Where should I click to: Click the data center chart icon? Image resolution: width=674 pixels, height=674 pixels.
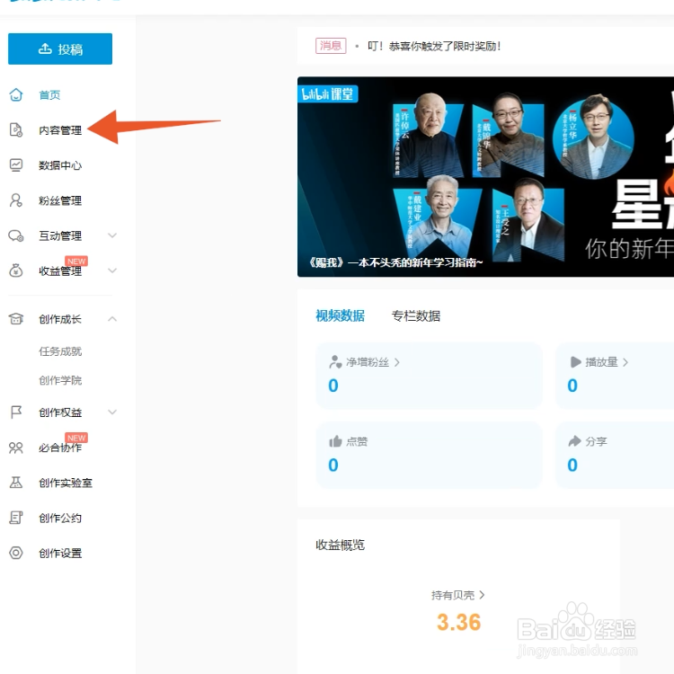tap(16, 165)
